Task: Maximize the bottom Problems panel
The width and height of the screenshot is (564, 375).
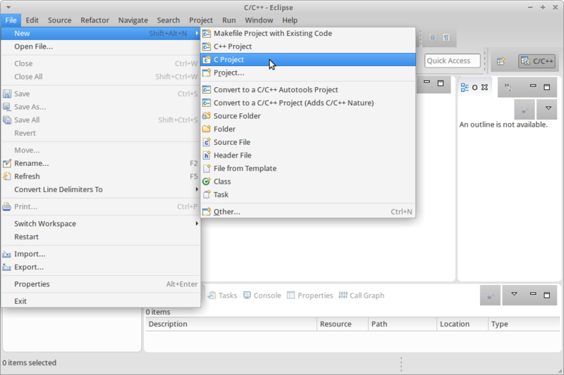Action: (546, 295)
